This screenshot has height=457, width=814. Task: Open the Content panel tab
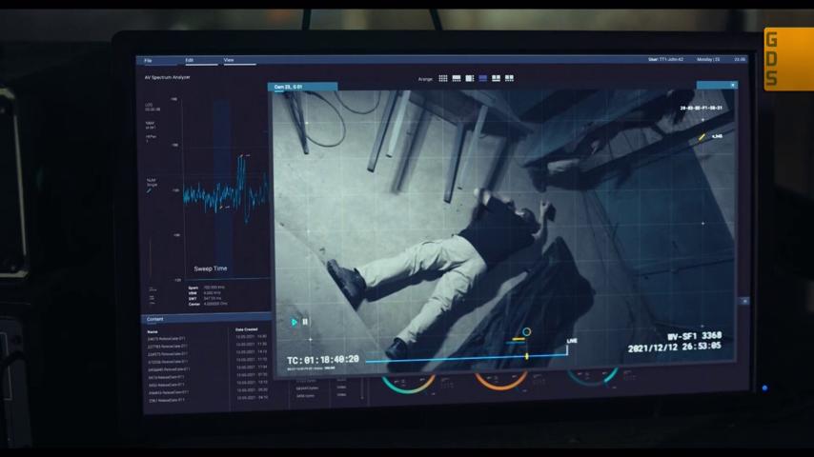tap(154, 319)
